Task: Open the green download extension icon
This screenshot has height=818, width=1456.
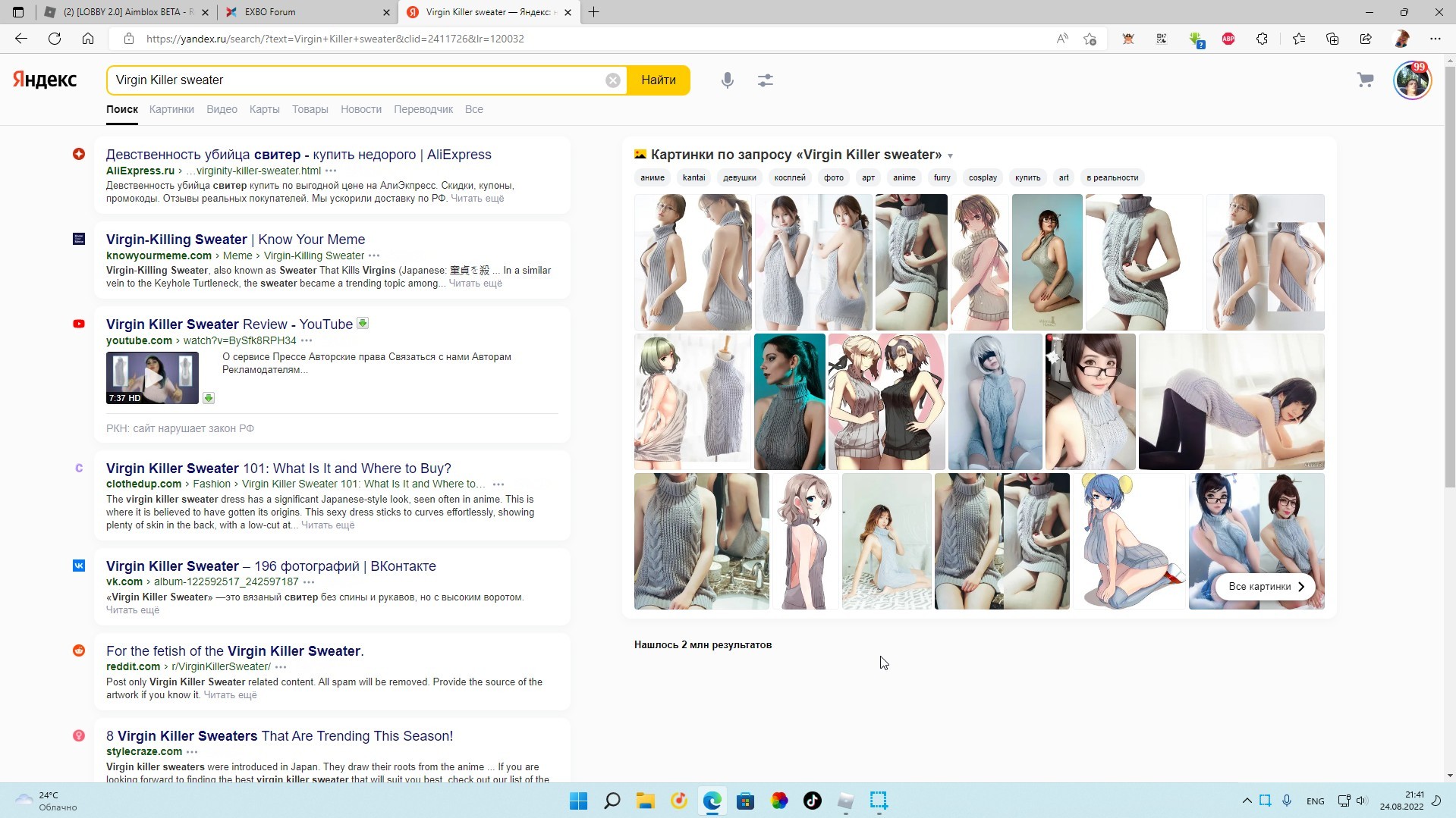Action: click(x=1196, y=39)
